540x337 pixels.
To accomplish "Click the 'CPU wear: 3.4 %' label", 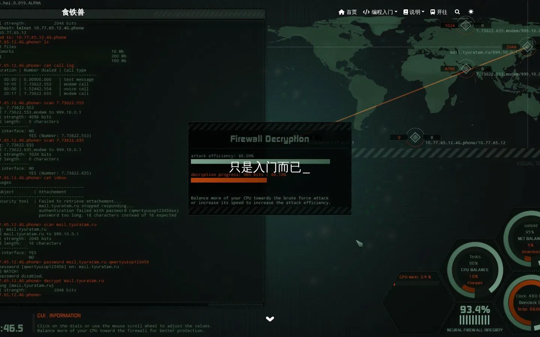I will pos(415,277).
